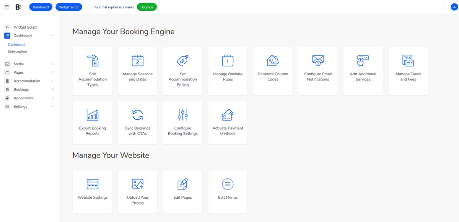Click the "Edit Menus" text
Viewport: 459px width, 222px height.
click(228, 198)
